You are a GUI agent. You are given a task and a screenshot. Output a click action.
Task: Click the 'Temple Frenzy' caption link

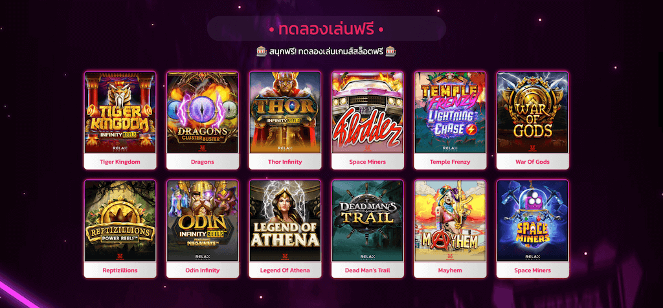pyautogui.click(x=450, y=162)
